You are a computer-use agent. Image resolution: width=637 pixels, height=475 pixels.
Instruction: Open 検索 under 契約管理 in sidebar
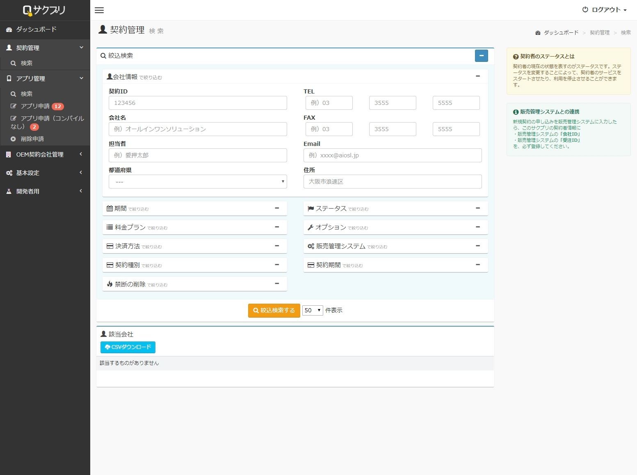45,63
